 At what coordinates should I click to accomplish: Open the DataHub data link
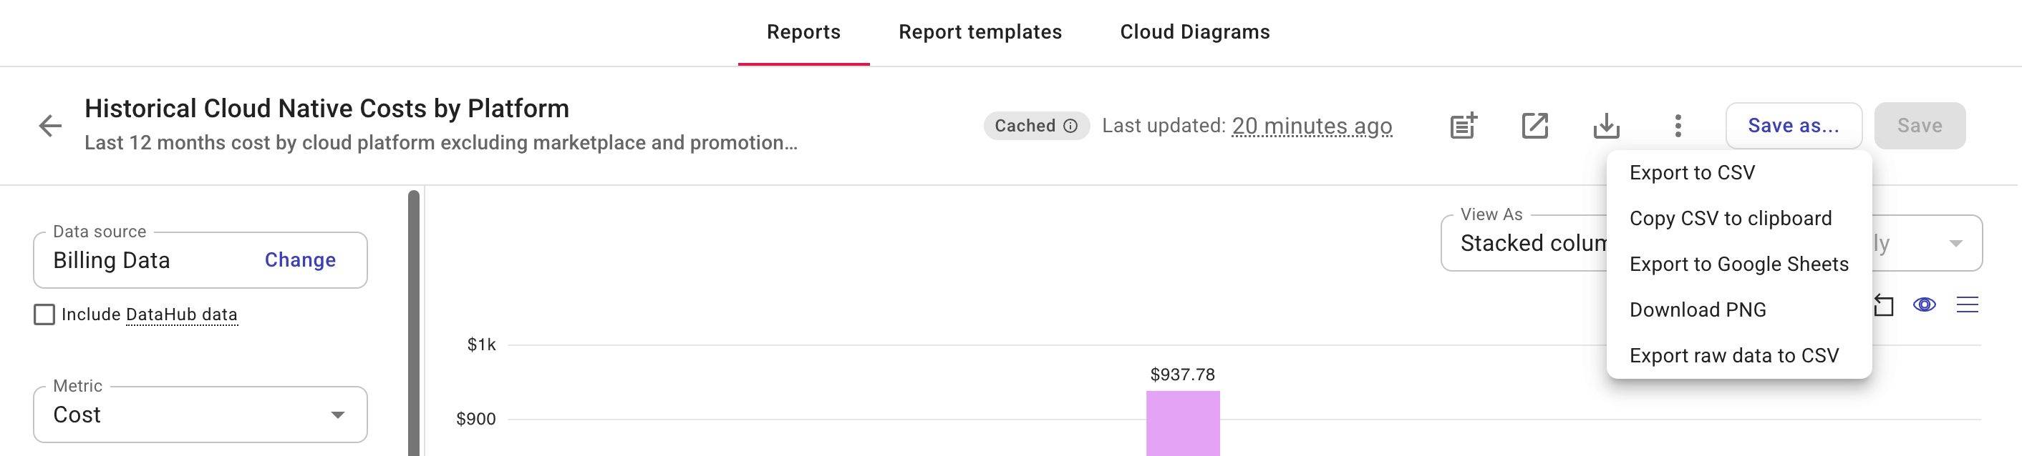pyautogui.click(x=181, y=314)
